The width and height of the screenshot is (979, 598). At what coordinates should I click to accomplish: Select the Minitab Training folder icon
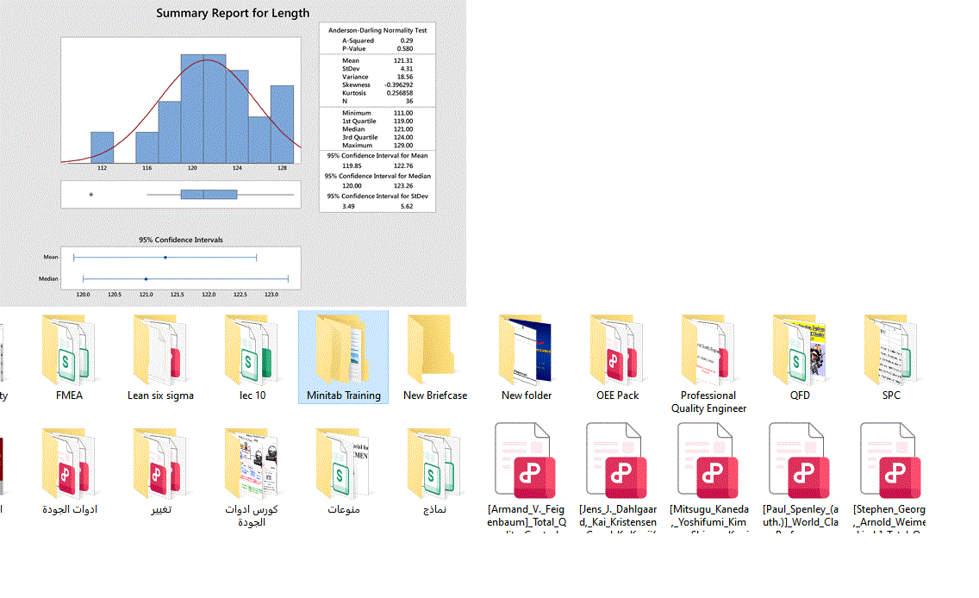point(343,350)
